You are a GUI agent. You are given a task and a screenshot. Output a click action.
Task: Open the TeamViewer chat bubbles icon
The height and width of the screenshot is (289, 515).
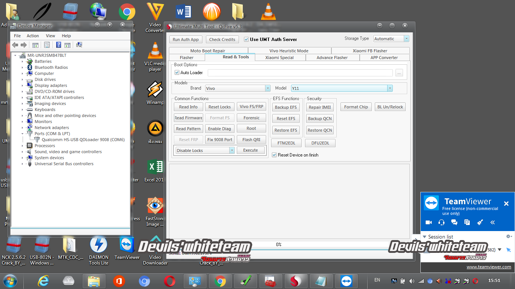tap(454, 222)
